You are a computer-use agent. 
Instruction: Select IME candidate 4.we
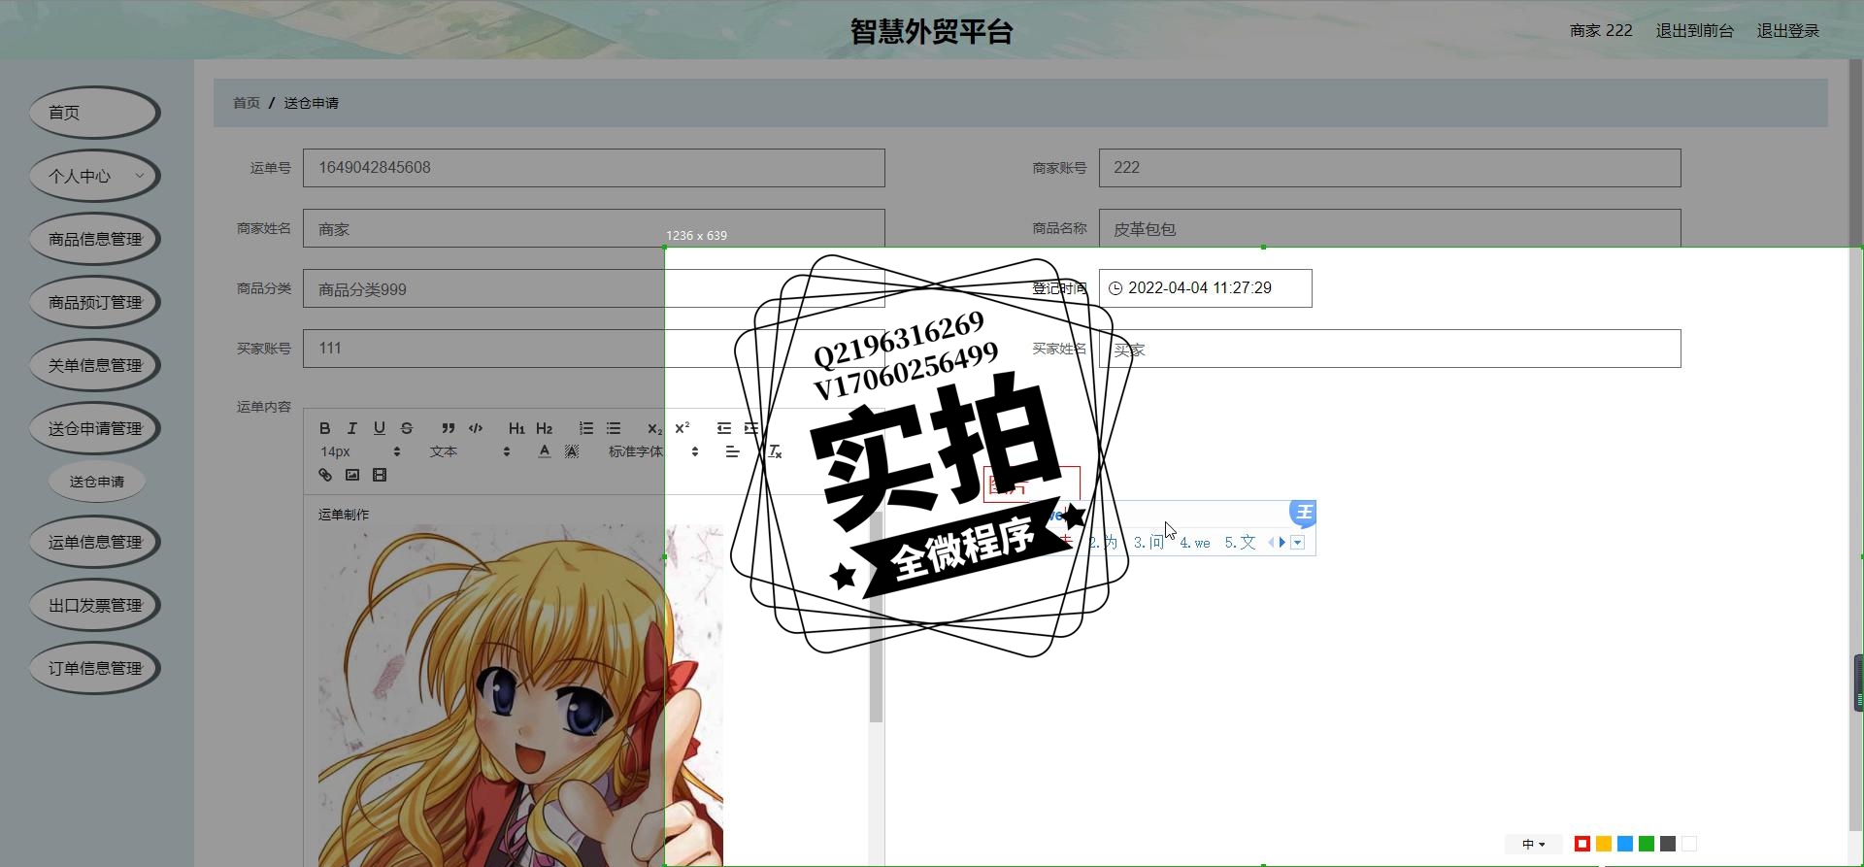[1195, 543]
